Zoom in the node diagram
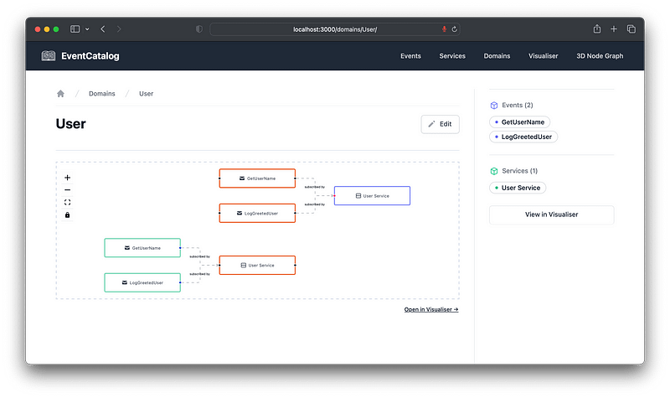 tap(67, 178)
